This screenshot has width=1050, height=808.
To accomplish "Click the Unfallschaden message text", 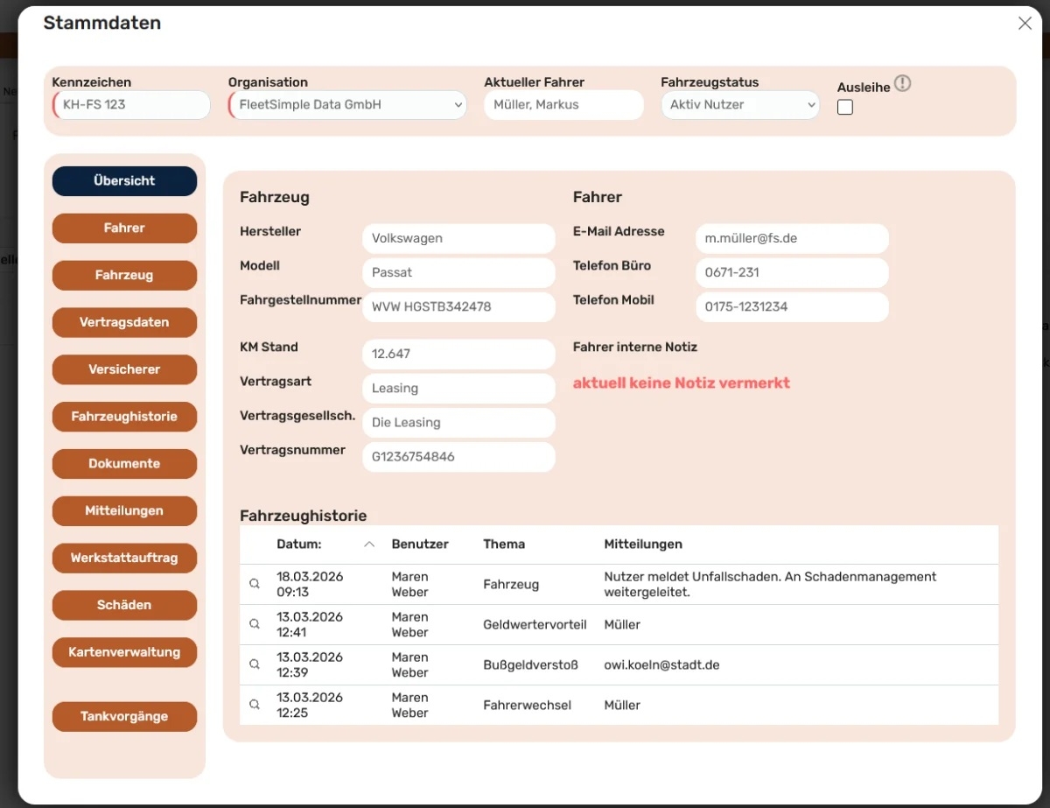I will click(x=770, y=584).
